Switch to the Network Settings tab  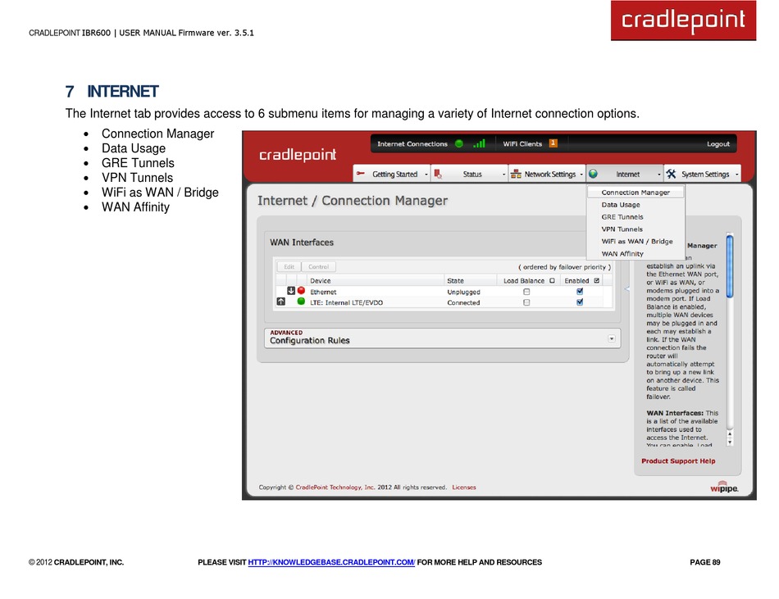point(547,174)
